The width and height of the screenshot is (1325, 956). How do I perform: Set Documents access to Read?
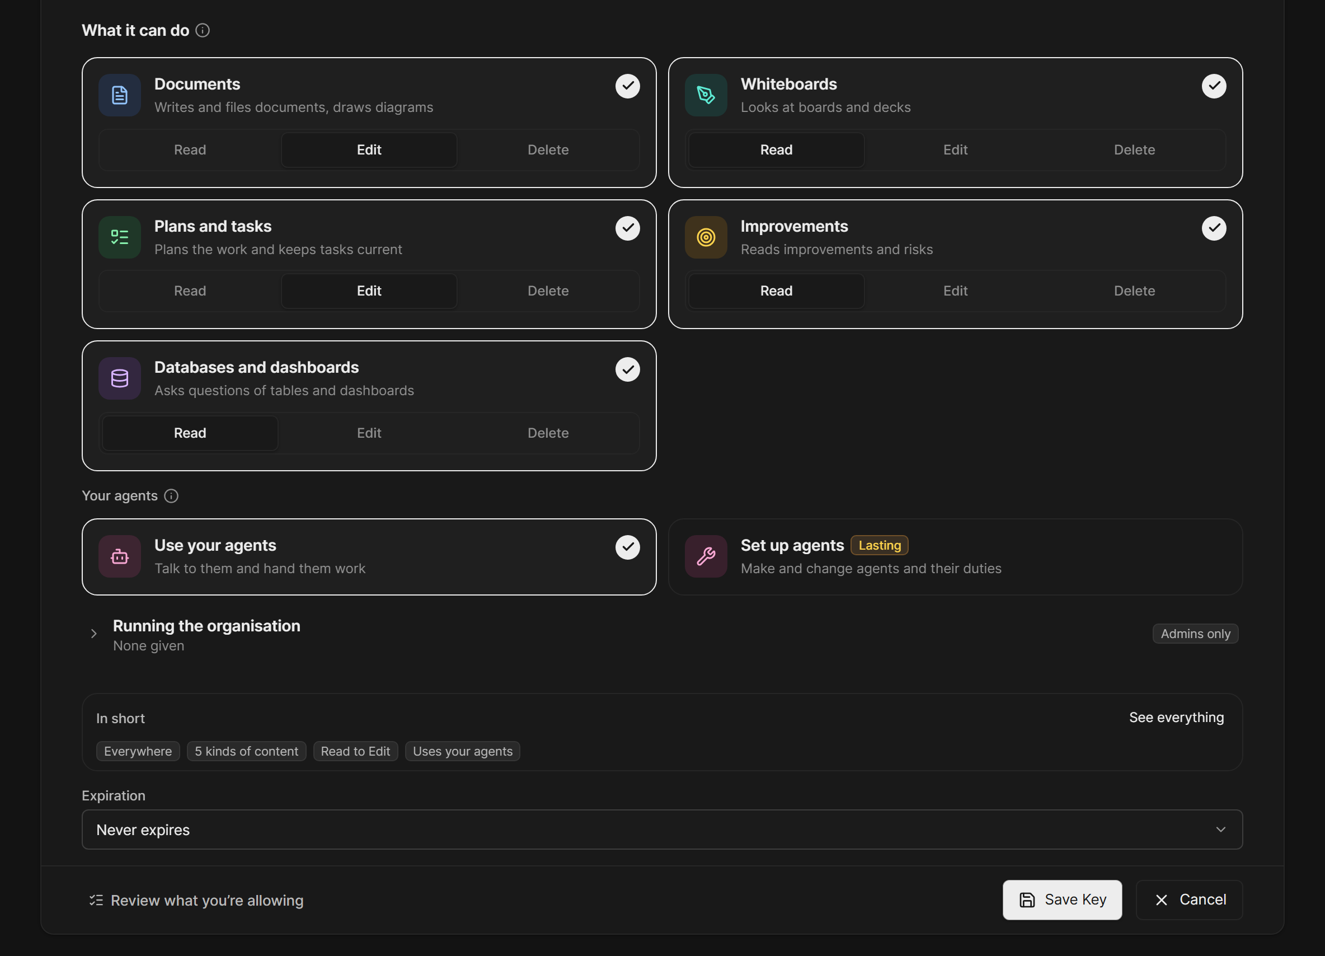click(190, 149)
